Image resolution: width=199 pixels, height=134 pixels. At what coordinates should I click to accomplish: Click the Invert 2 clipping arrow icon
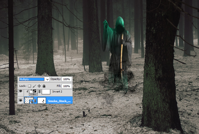pyautogui.click(x=27, y=91)
